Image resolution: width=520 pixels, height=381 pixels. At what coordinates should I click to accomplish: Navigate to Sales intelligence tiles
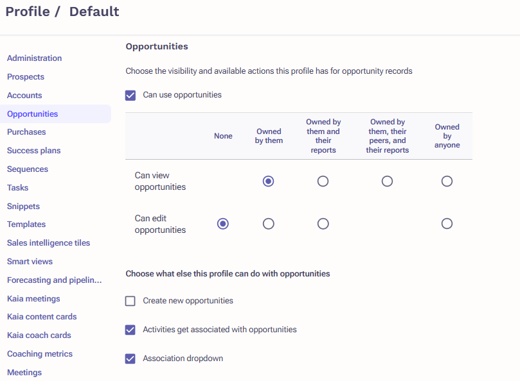tap(48, 242)
